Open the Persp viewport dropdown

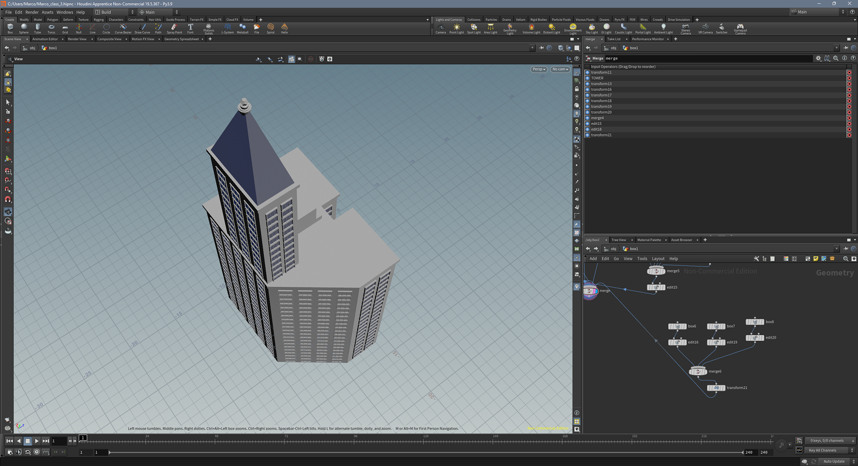539,69
